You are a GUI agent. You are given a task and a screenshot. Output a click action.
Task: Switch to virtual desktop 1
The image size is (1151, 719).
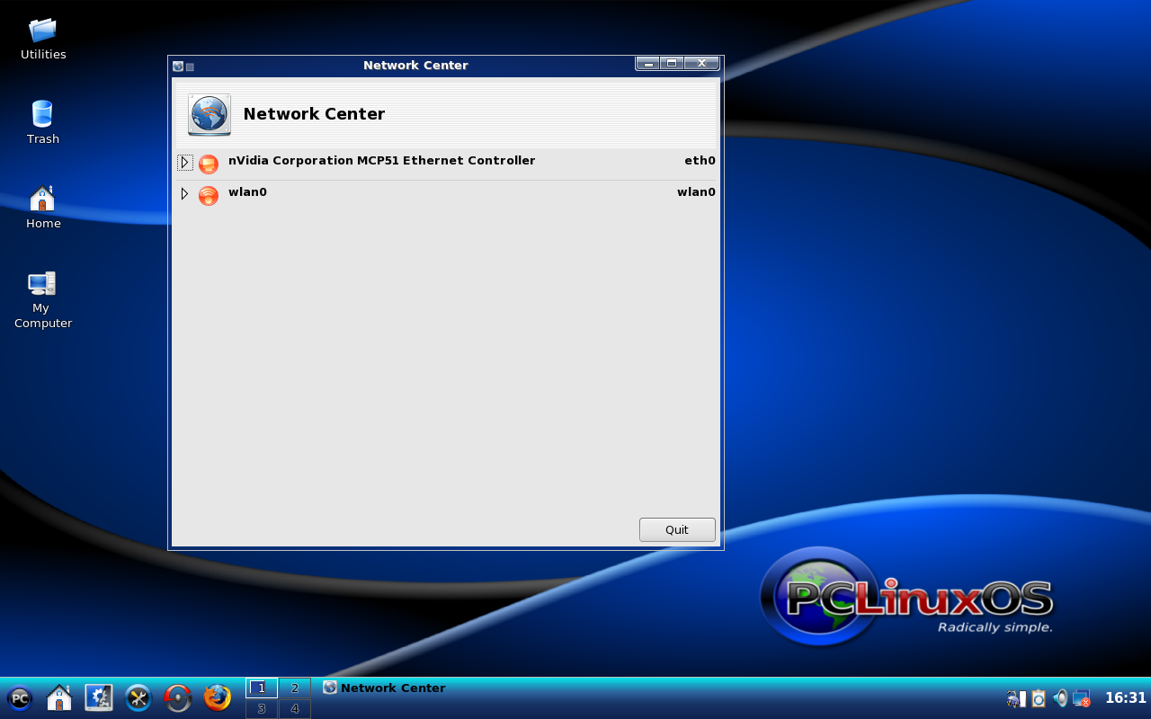click(262, 688)
